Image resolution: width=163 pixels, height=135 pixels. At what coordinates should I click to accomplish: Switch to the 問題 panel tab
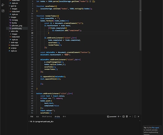32,117
